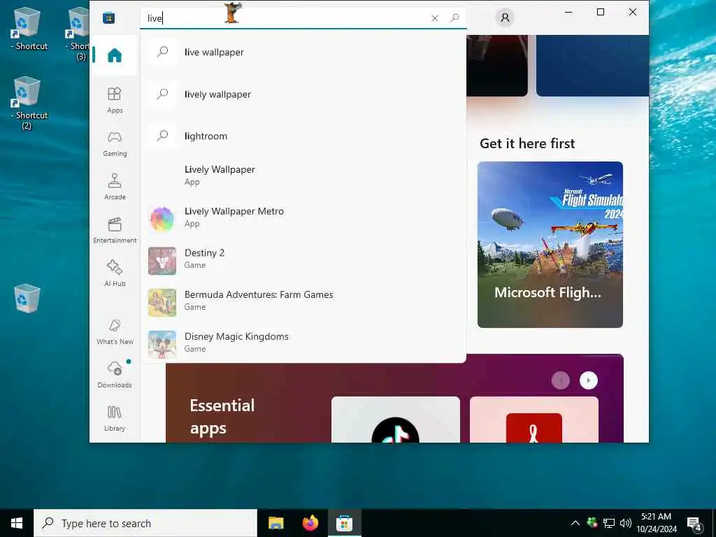Open the Lively Wallpaper Metro app result
Image resolution: width=716 pixels, height=537 pixels.
click(303, 217)
